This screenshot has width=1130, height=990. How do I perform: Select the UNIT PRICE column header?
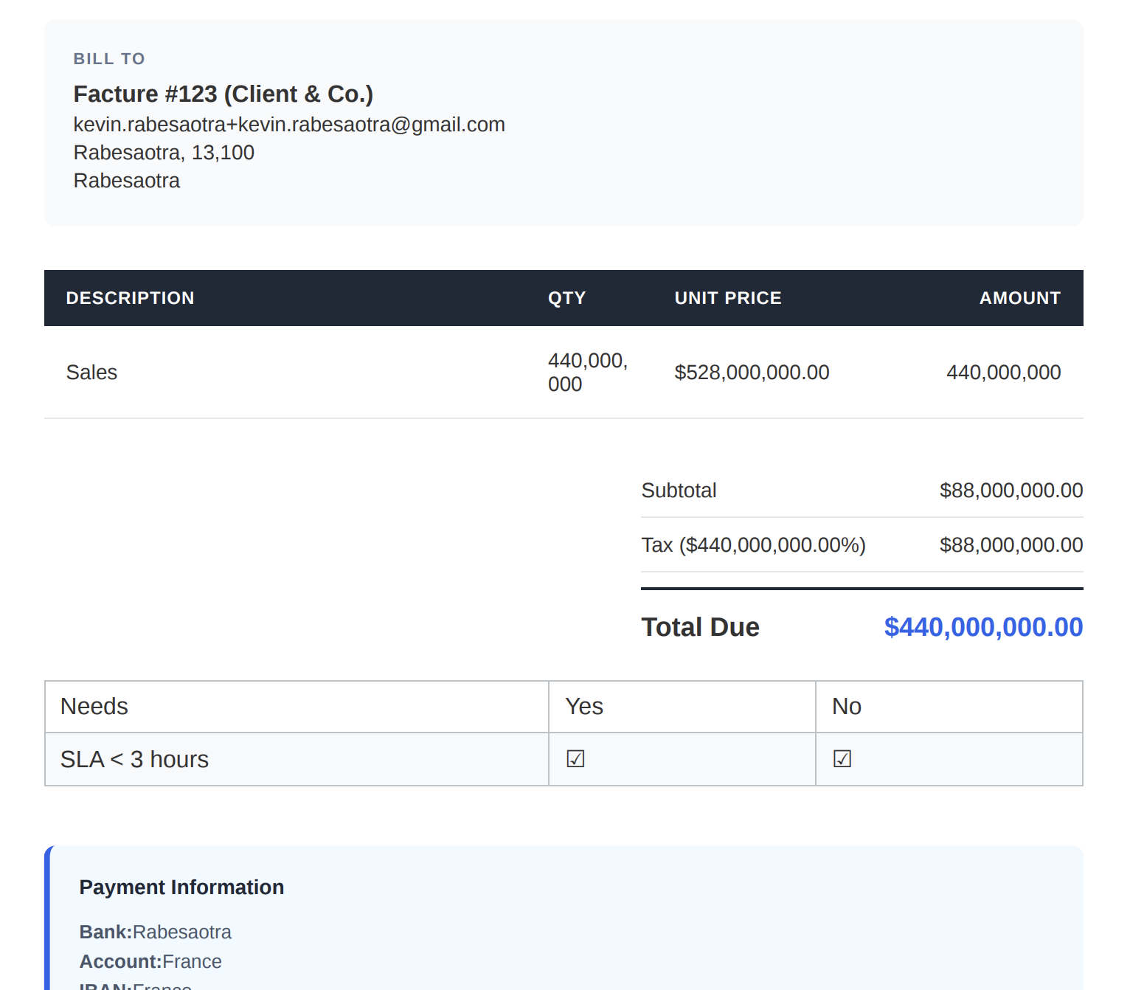click(727, 298)
